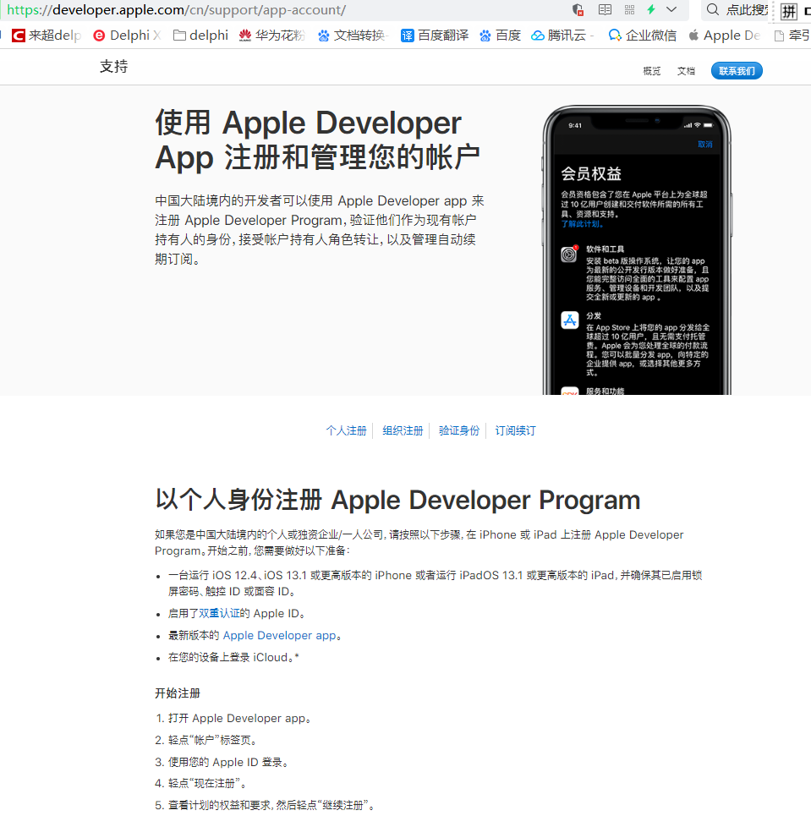811x816 pixels.
Task: Open the 文档转换 bookmark
Action: pos(353,36)
